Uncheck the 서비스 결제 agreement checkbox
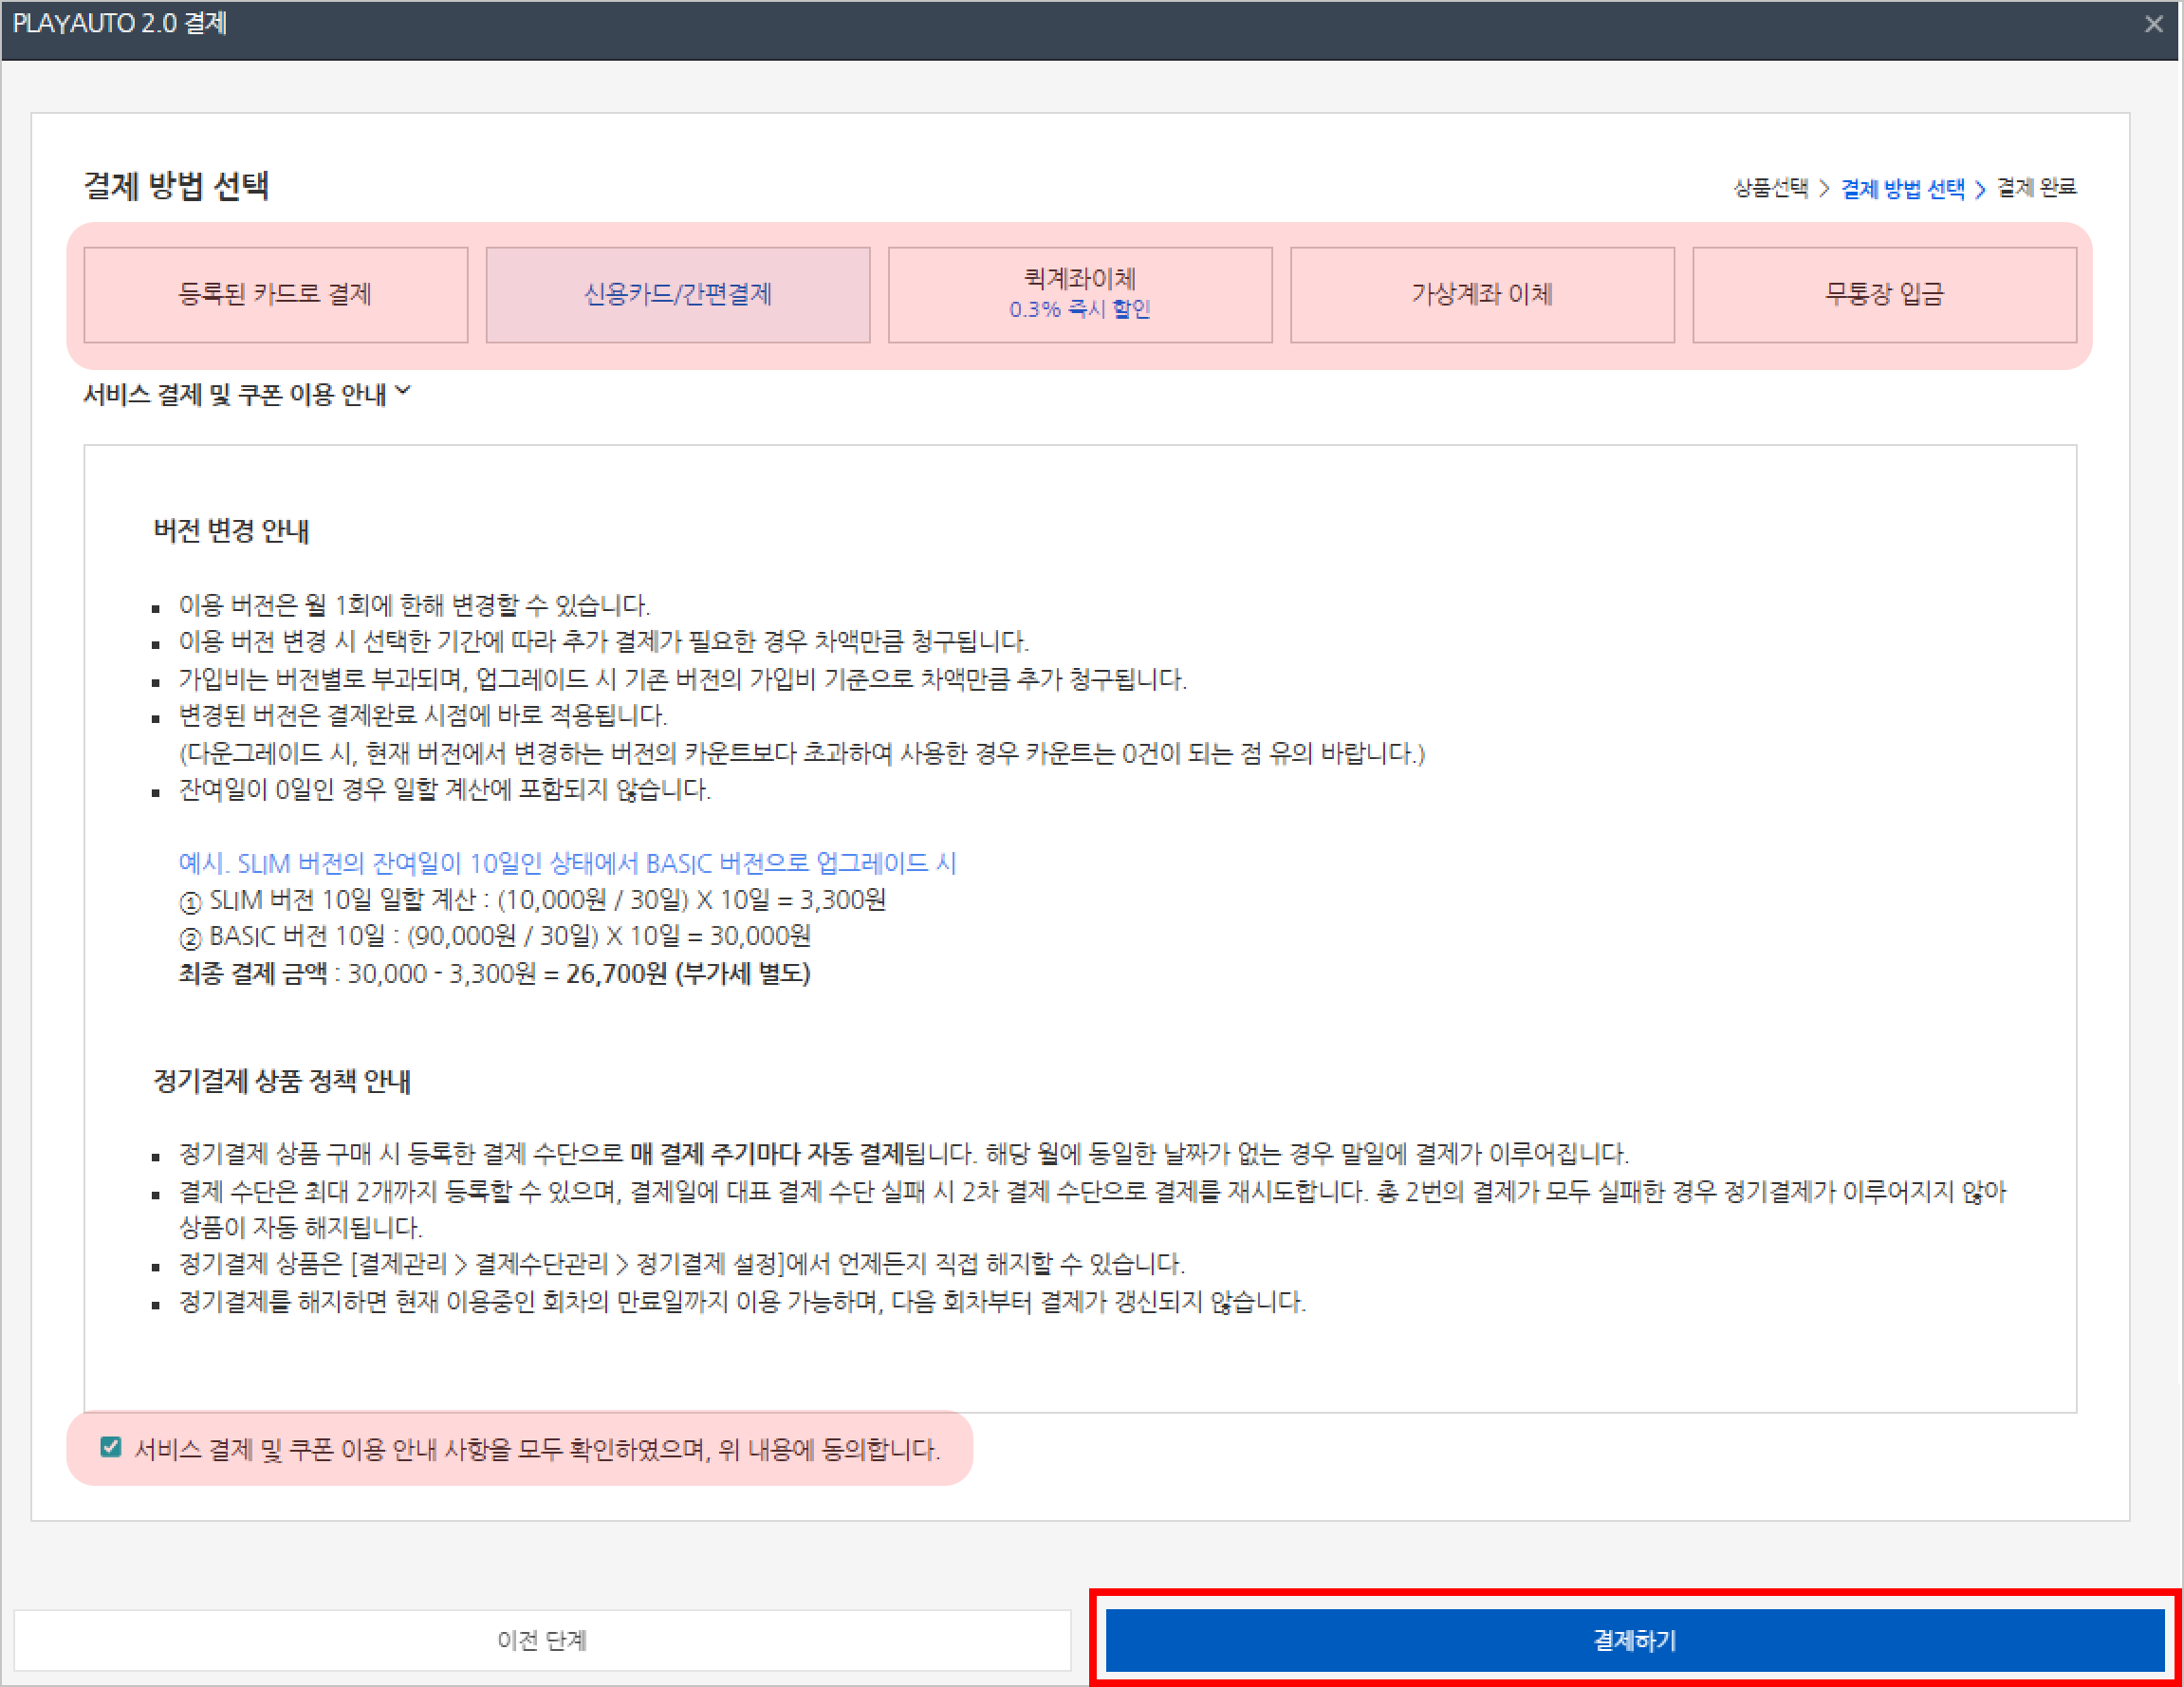2184x1687 pixels. click(x=111, y=1447)
